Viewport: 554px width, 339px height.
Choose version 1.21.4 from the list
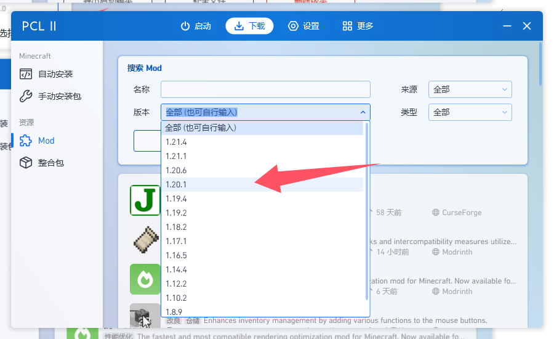tap(176, 142)
